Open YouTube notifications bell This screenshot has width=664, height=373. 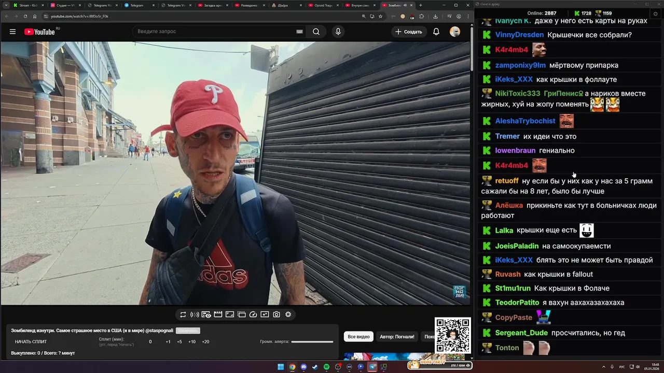436,32
